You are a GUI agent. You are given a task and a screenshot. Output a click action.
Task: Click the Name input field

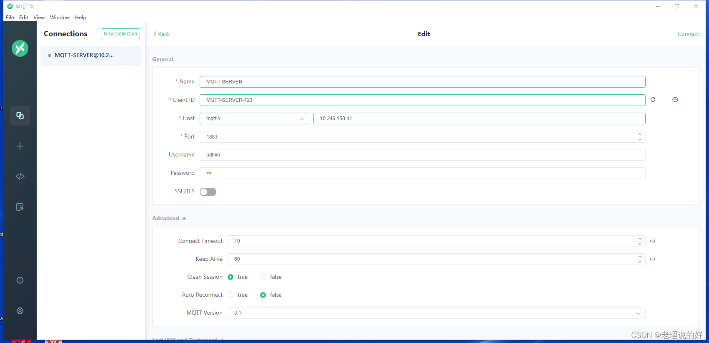(x=423, y=82)
